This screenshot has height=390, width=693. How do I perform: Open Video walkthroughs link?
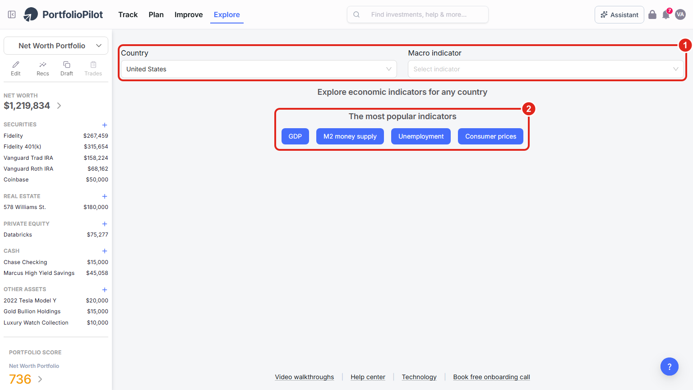click(x=305, y=377)
